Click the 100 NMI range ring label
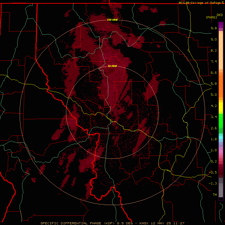 click(x=112, y=20)
